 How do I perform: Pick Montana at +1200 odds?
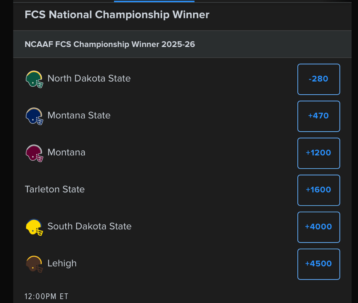click(318, 153)
